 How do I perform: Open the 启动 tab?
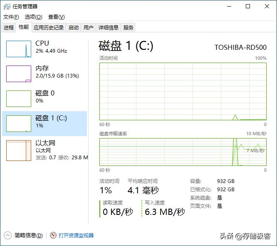[x=74, y=27]
